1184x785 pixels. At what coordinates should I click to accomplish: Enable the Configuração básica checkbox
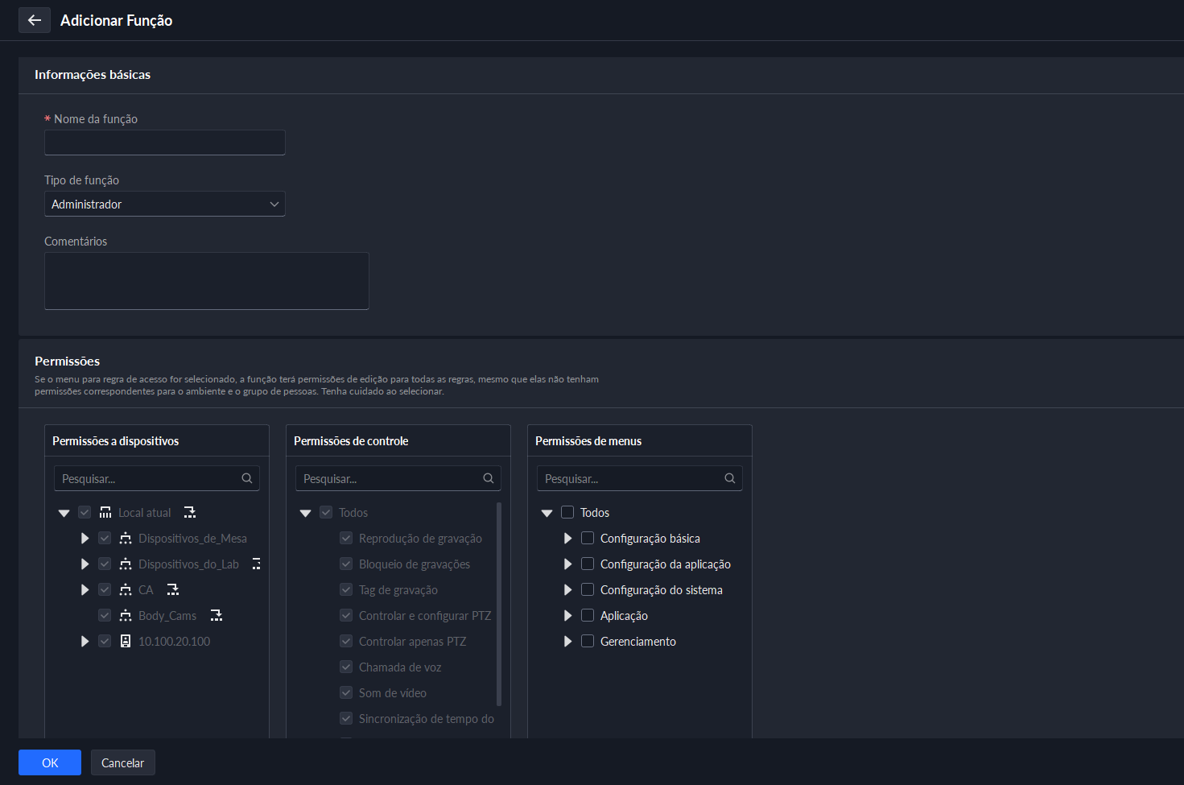pyautogui.click(x=588, y=539)
